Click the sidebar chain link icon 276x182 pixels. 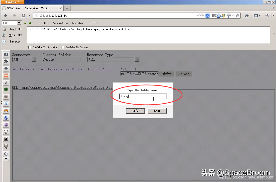tap(6, 97)
